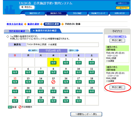133x119 pixels.
Task: Select the 抽選 icon under day 3
Action: (x=79, y=63)
